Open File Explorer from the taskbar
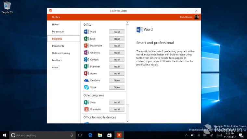 (100, 135)
